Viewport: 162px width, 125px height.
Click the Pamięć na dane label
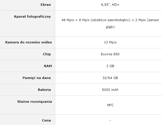(37, 78)
